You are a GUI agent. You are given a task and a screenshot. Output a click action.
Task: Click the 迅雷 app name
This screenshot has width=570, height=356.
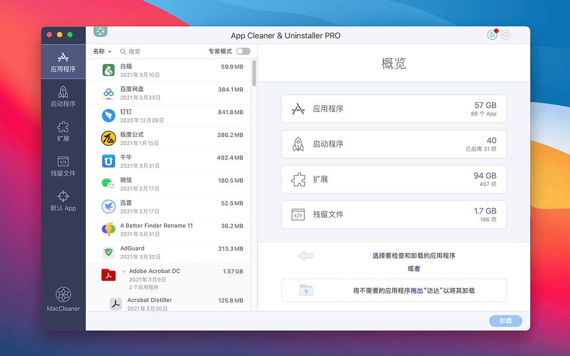click(126, 203)
